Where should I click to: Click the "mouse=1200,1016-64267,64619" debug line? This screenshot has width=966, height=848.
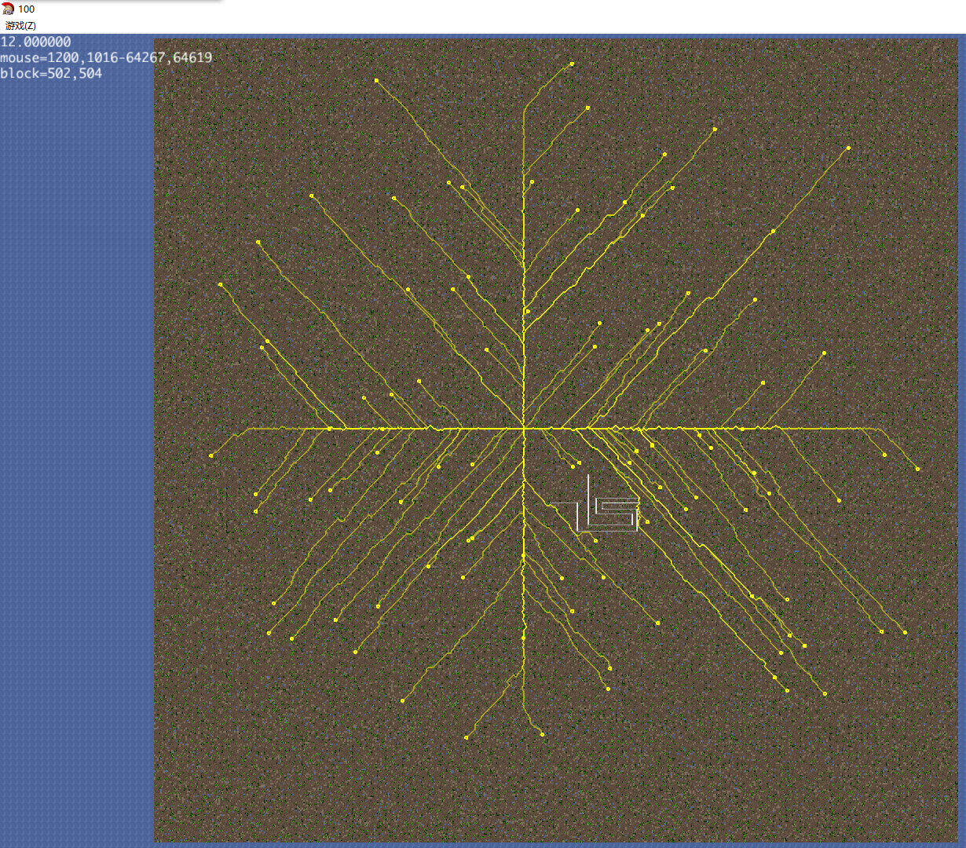[x=106, y=57]
